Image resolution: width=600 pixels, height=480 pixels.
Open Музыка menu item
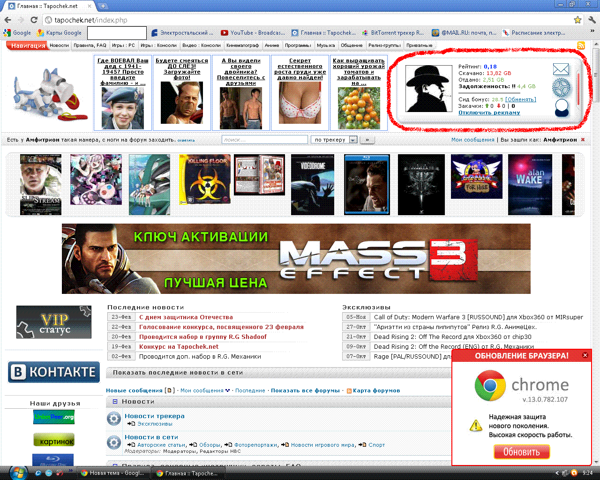pos(326,45)
